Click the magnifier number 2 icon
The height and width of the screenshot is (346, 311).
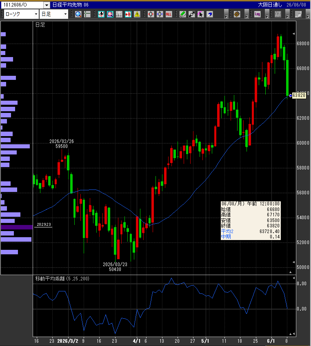110,14
